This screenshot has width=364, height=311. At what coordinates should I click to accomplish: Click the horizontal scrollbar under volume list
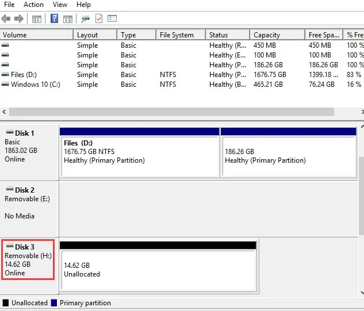(x=173, y=112)
